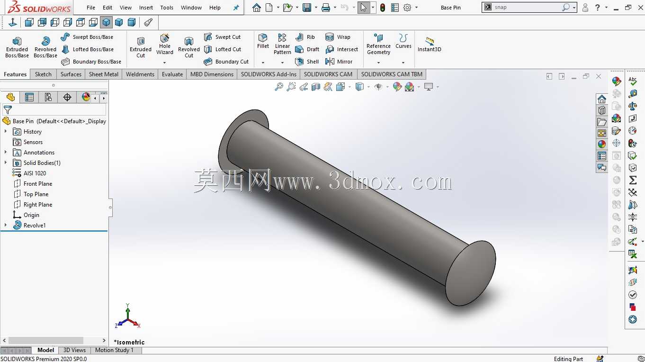Expand the Annotations folder
645x362 pixels.
pos(6,153)
